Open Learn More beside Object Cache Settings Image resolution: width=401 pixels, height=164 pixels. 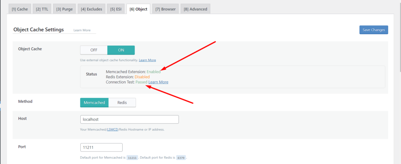coord(82,30)
